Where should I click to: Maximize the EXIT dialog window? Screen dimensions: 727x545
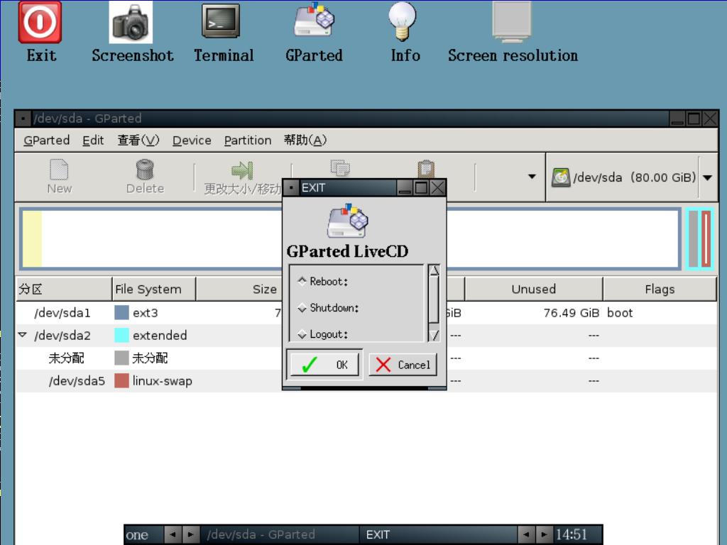pos(421,187)
